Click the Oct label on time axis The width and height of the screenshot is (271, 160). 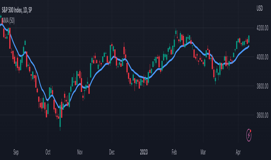(48, 152)
